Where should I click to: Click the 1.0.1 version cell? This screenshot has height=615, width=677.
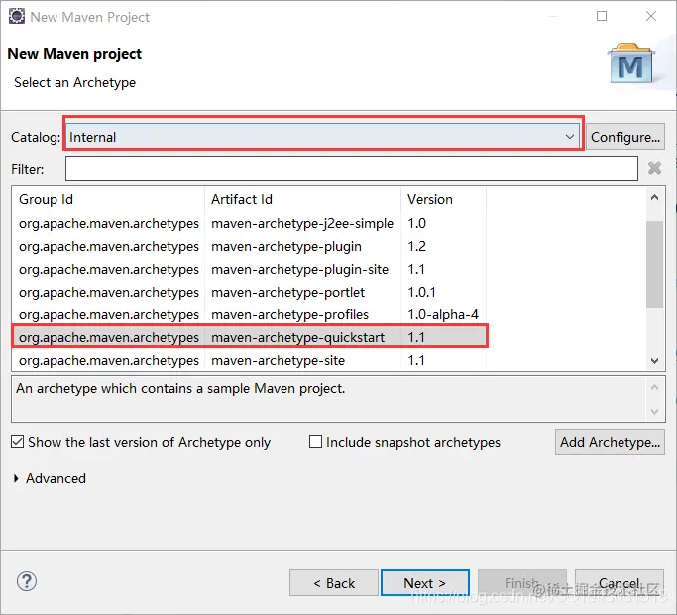[421, 293]
